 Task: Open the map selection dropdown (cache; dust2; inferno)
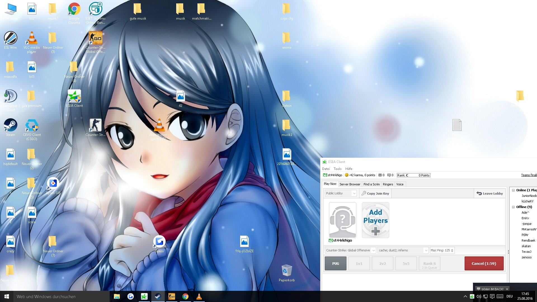point(403,250)
